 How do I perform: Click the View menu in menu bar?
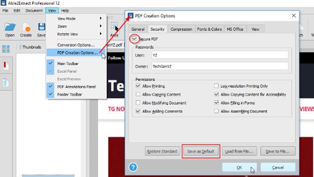pyautogui.click(x=52, y=10)
